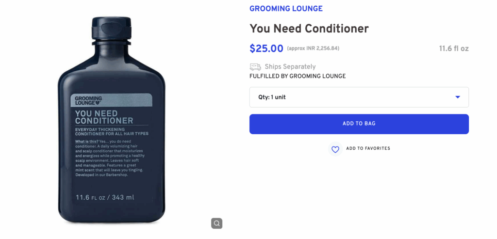Click the "Everyday Thickening Conditioner" subtitle on the bottle
Screen dimensions: 497x239
111,131
